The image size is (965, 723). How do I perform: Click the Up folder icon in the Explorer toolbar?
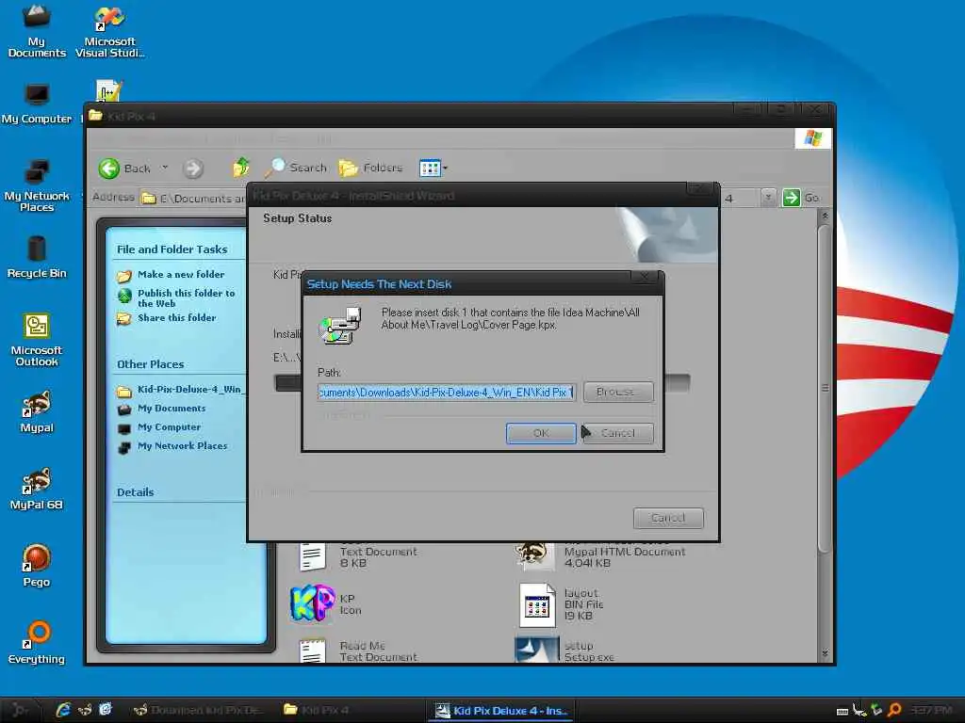click(x=240, y=168)
